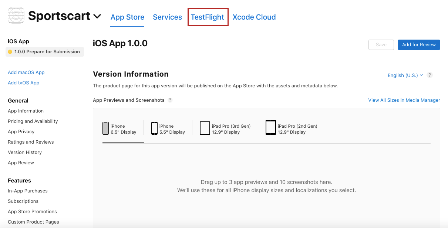Click the iOS App 1.0.0 heading
448x228 pixels.
click(120, 44)
